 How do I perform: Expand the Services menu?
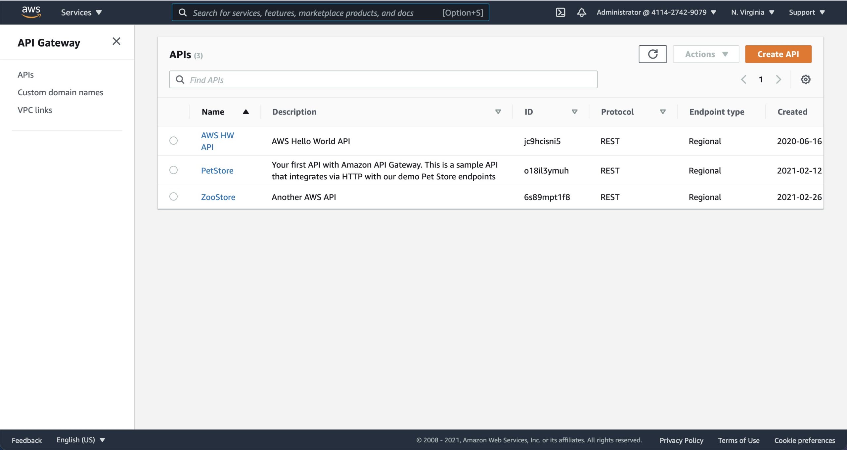81,13
